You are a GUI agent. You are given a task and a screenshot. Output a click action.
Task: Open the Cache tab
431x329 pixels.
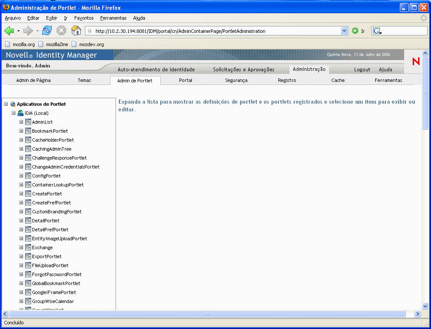click(338, 80)
